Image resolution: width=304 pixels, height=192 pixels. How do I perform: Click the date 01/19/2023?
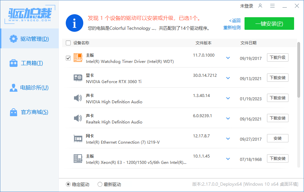click(x=251, y=99)
